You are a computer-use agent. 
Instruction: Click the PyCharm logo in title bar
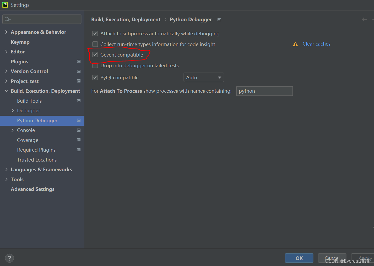5,5
